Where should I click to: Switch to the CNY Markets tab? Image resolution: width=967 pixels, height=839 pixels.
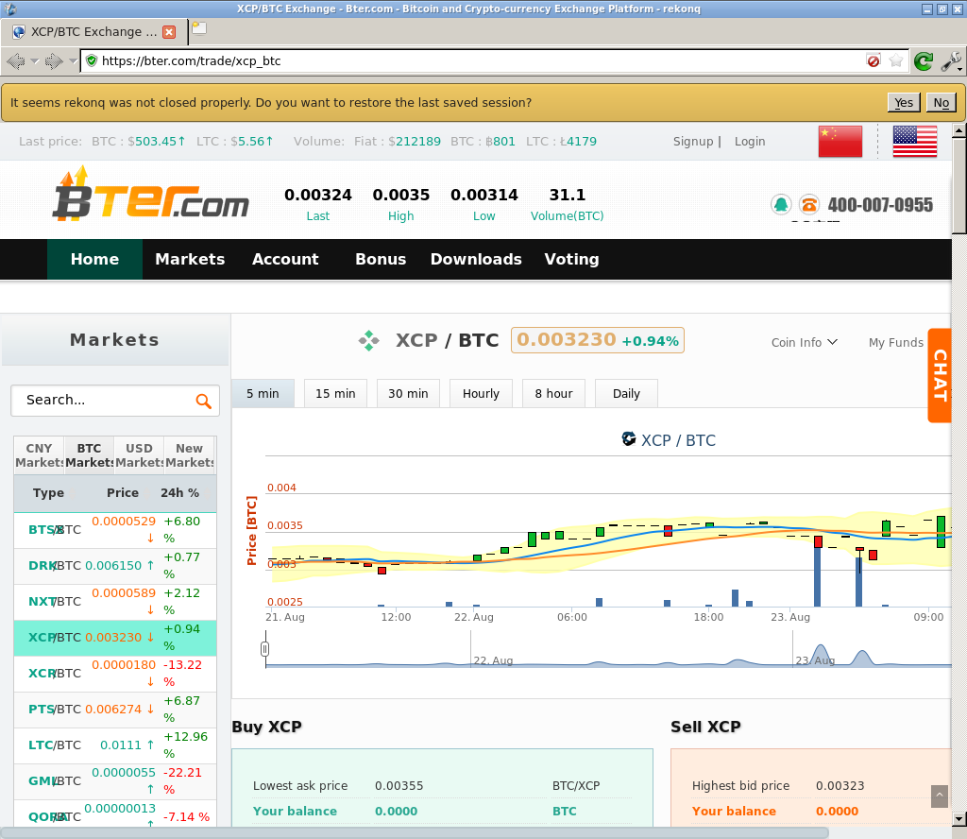click(x=39, y=455)
